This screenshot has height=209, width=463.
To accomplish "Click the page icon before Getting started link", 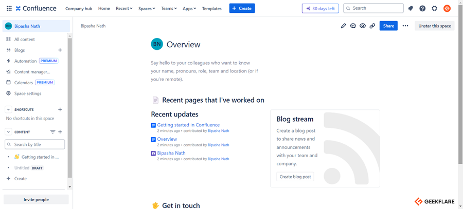I will point(153,125).
